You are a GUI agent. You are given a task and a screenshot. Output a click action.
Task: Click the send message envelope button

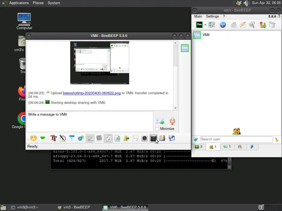160,121
